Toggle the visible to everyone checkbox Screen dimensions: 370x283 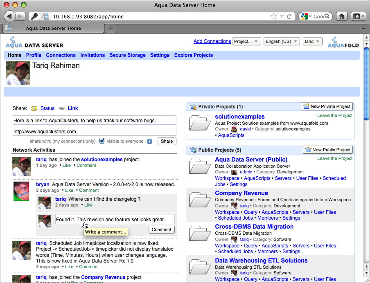[x=102, y=141]
